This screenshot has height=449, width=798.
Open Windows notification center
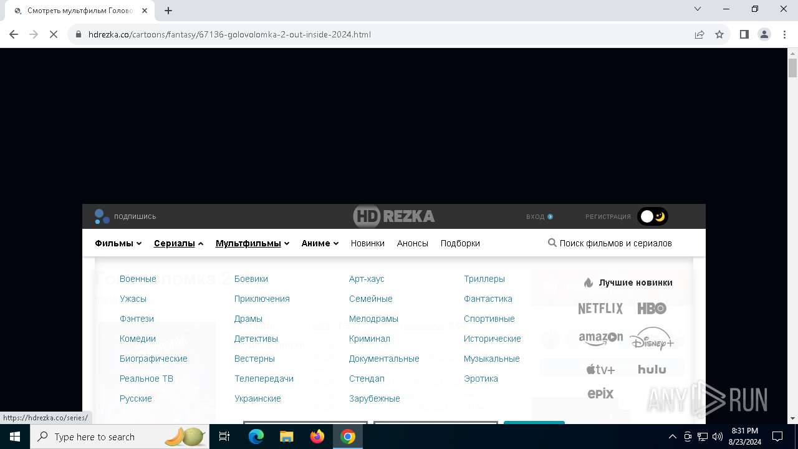pos(777,437)
